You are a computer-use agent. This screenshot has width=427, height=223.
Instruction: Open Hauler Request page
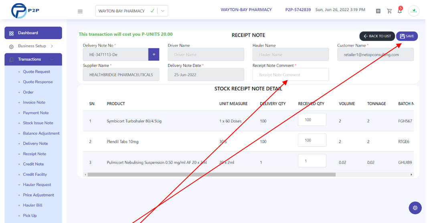(37, 185)
